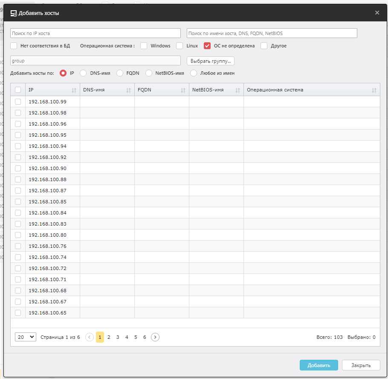Check the row for 192.168.100.80
This screenshot has height=379, width=388.
(18, 235)
